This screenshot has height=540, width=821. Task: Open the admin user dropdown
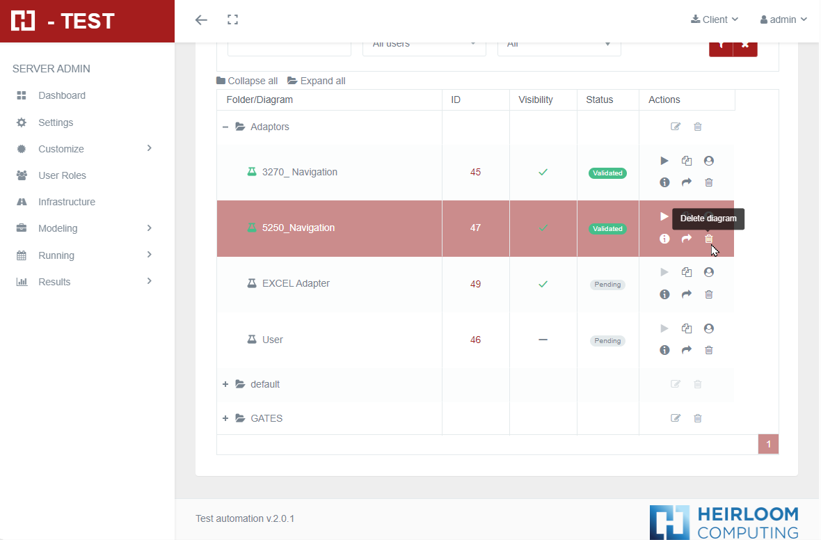coord(783,19)
